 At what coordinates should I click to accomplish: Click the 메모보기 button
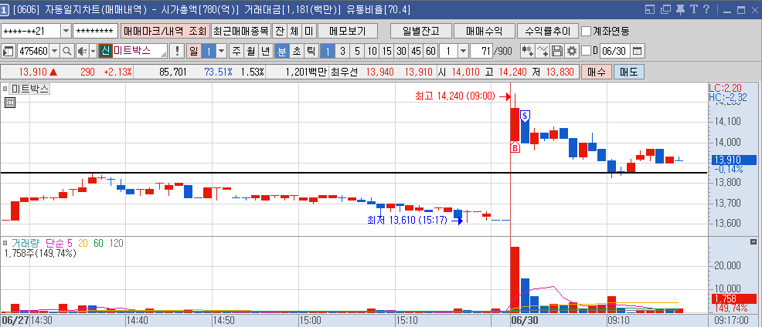pyautogui.click(x=347, y=31)
